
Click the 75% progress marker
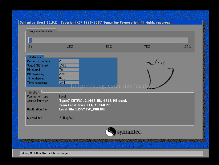click(x=147, y=47)
